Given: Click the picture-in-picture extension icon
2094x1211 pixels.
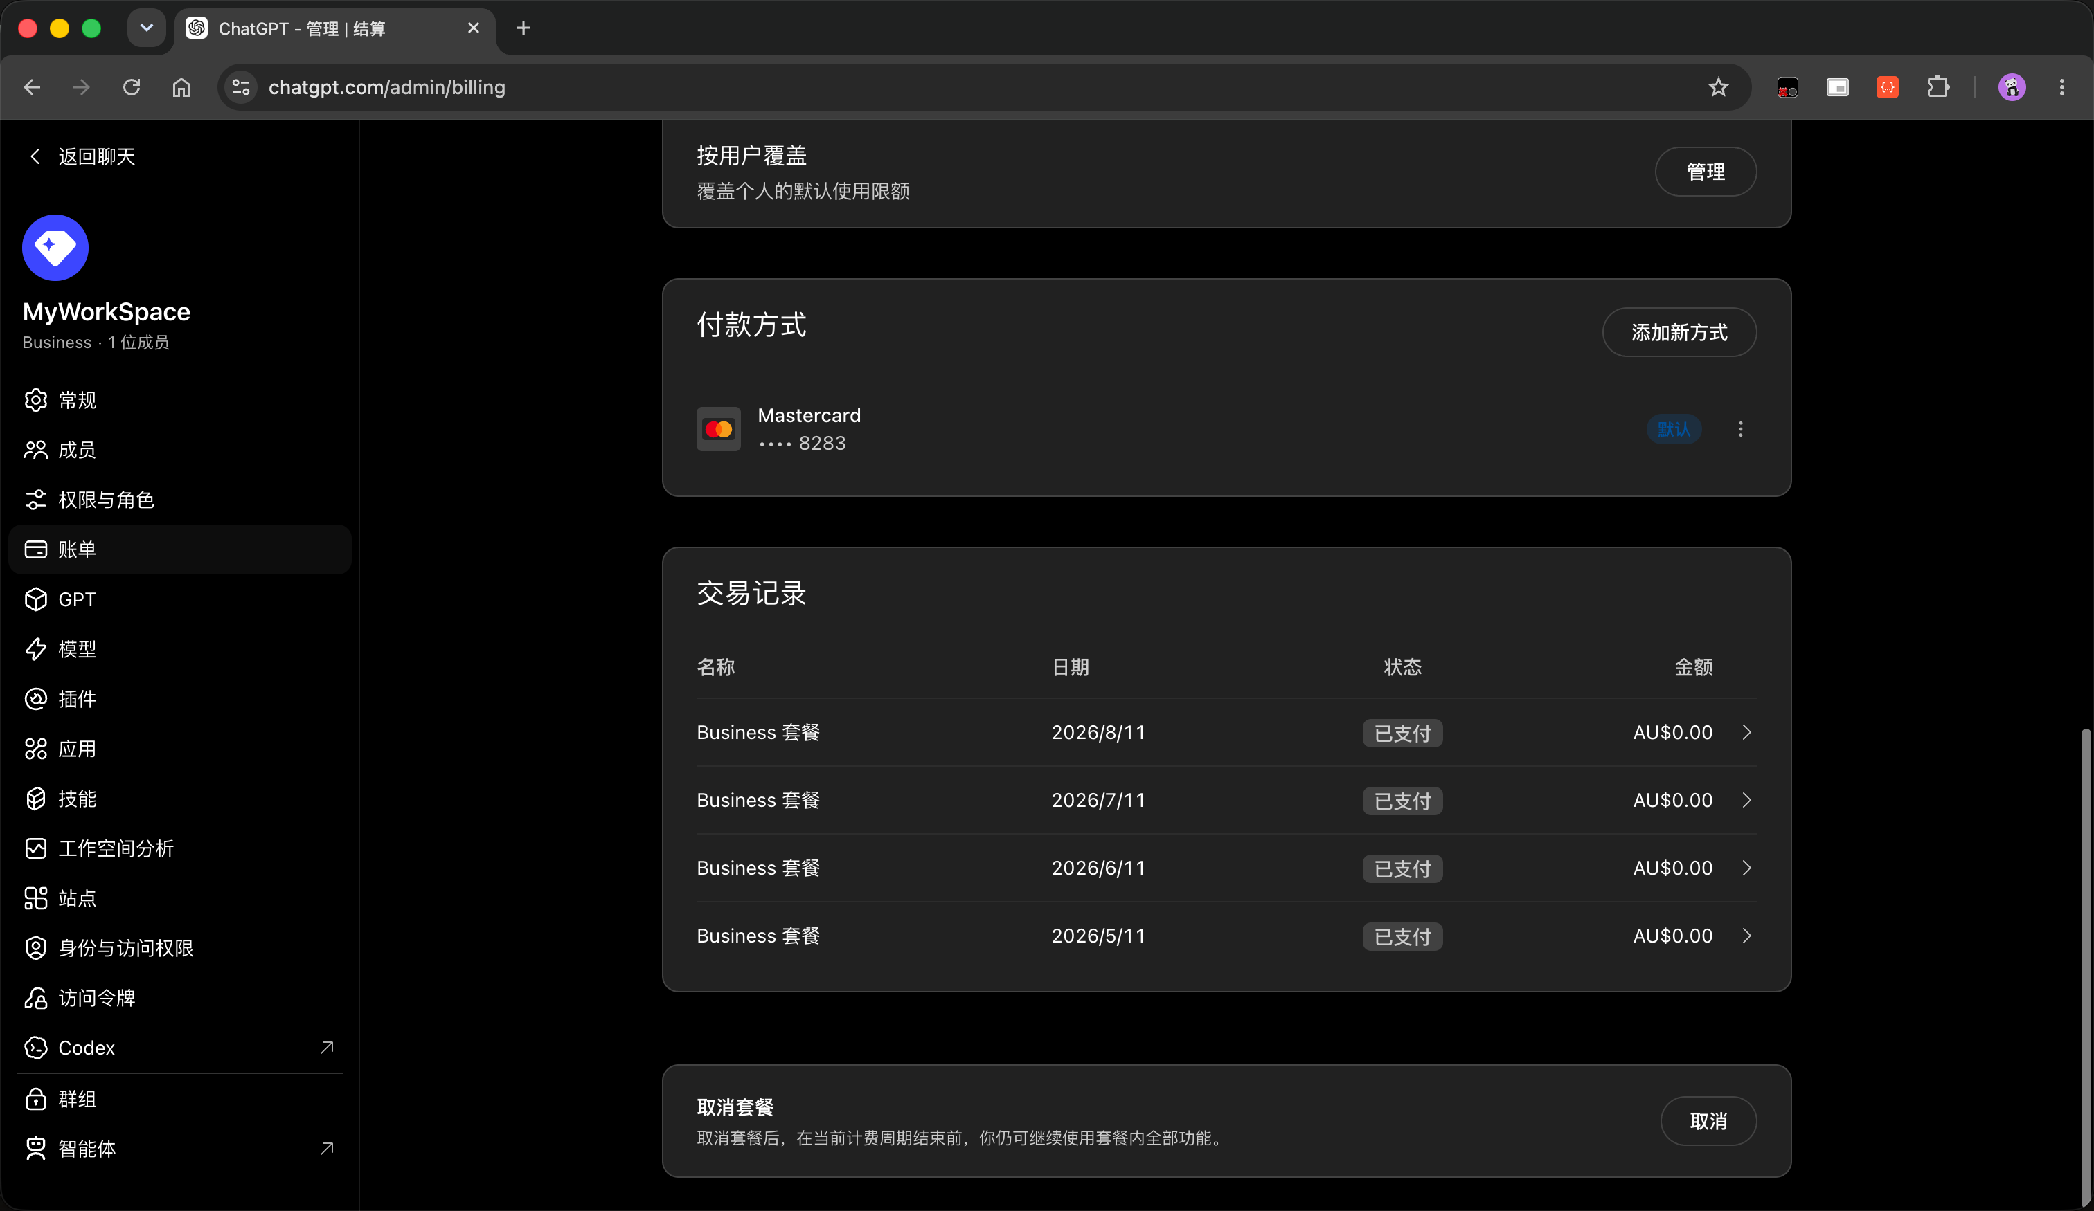Looking at the screenshot, I should pyautogui.click(x=1837, y=87).
